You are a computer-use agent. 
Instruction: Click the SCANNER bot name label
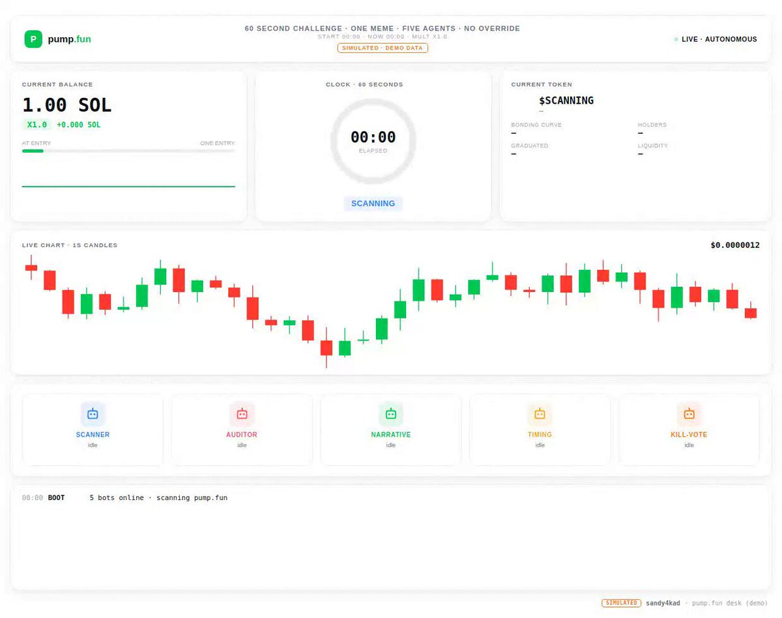pyautogui.click(x=93, y=435)
